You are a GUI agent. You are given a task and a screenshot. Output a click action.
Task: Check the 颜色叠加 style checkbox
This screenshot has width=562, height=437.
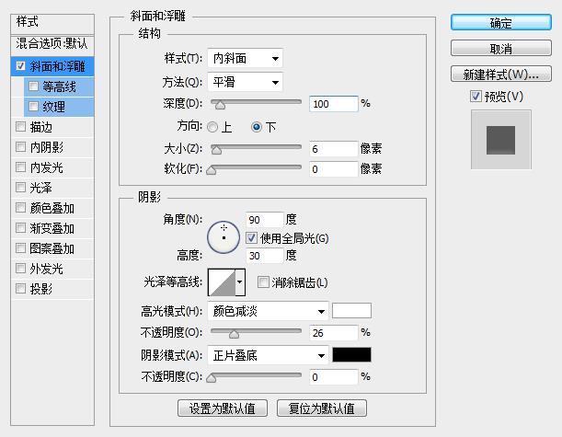[21, 208]
